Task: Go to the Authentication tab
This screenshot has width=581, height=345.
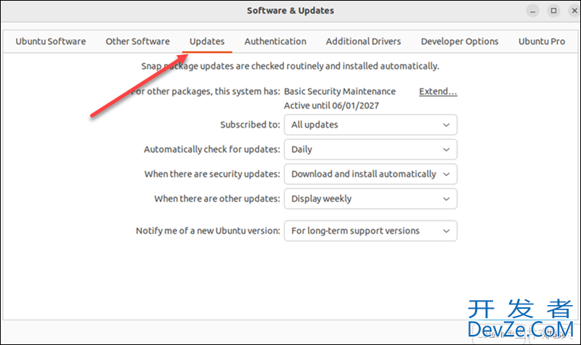Action: click(275, 41)
